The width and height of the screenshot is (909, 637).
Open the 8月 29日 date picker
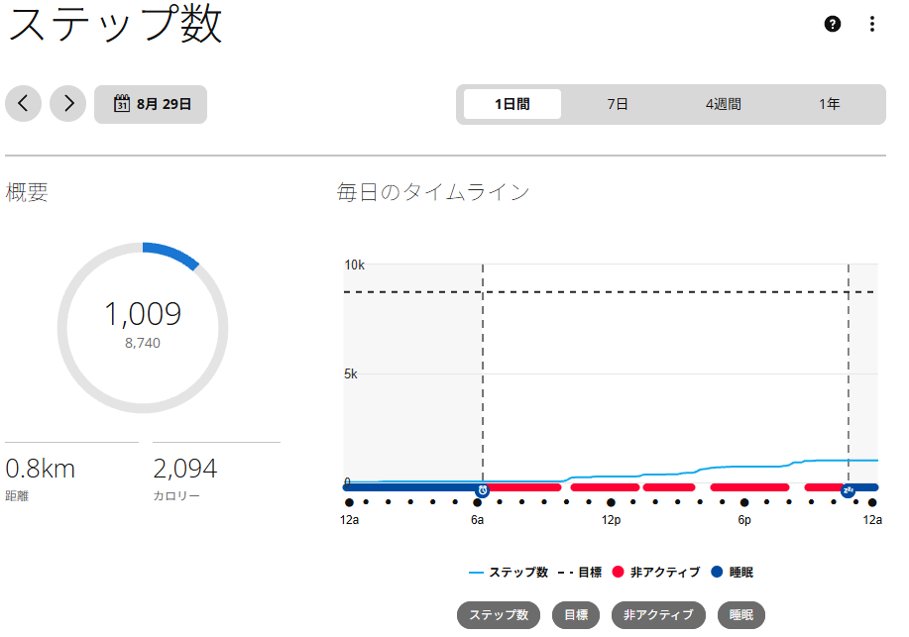point(151,104)
